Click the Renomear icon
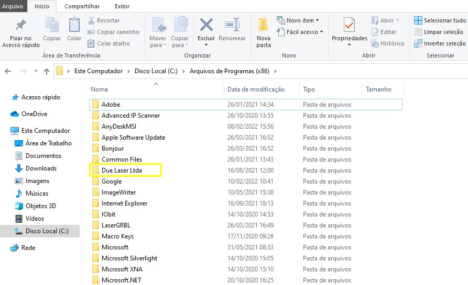The image size is (468, 285). 232,25
